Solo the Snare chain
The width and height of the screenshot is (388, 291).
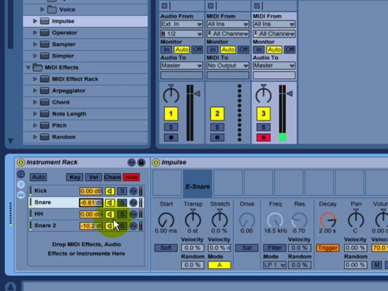click(x=122, y=203)
